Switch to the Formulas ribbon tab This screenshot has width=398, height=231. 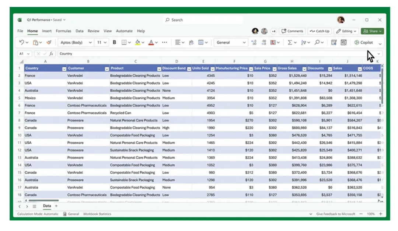(x=64, y=31)
